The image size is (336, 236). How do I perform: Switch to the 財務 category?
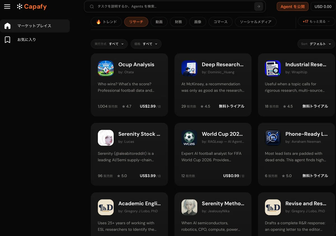pyautogui.click(x=178, y=22)
